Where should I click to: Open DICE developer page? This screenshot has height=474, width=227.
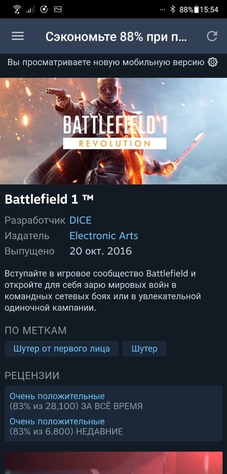coord(80,220)
